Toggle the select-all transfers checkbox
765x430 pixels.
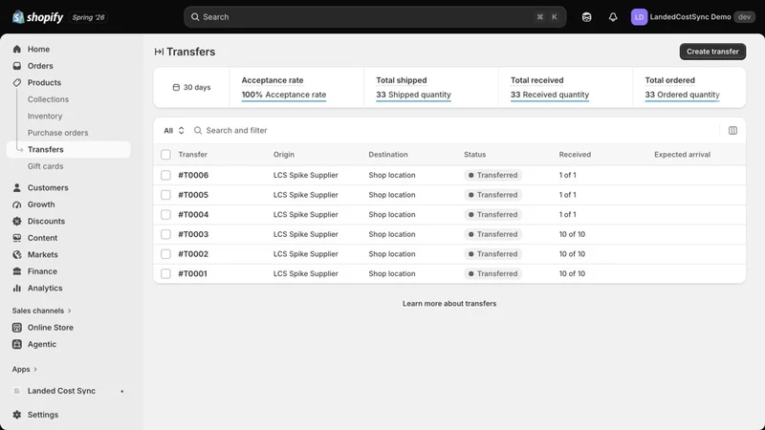pos(165,155)
